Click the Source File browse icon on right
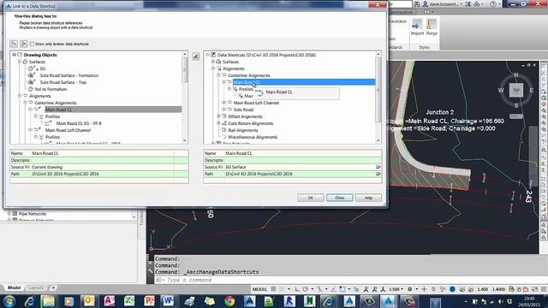Viewport: 548px width, 308px height. click(x=378, y=167)
